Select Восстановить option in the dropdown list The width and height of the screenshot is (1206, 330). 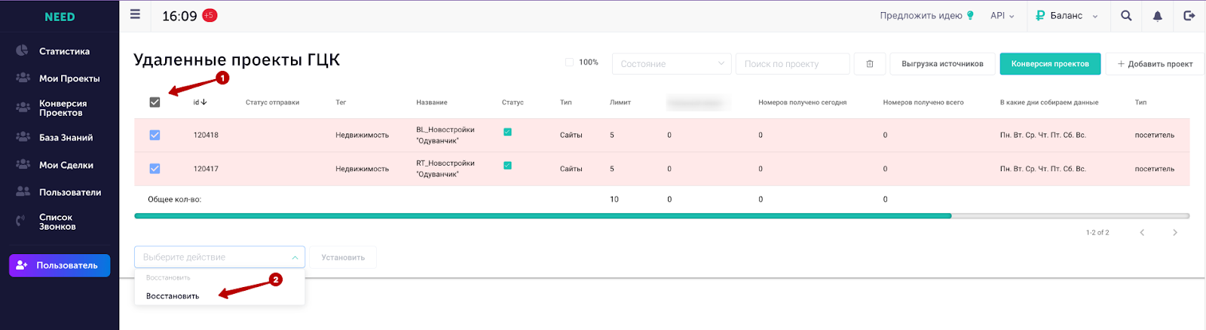173,296
